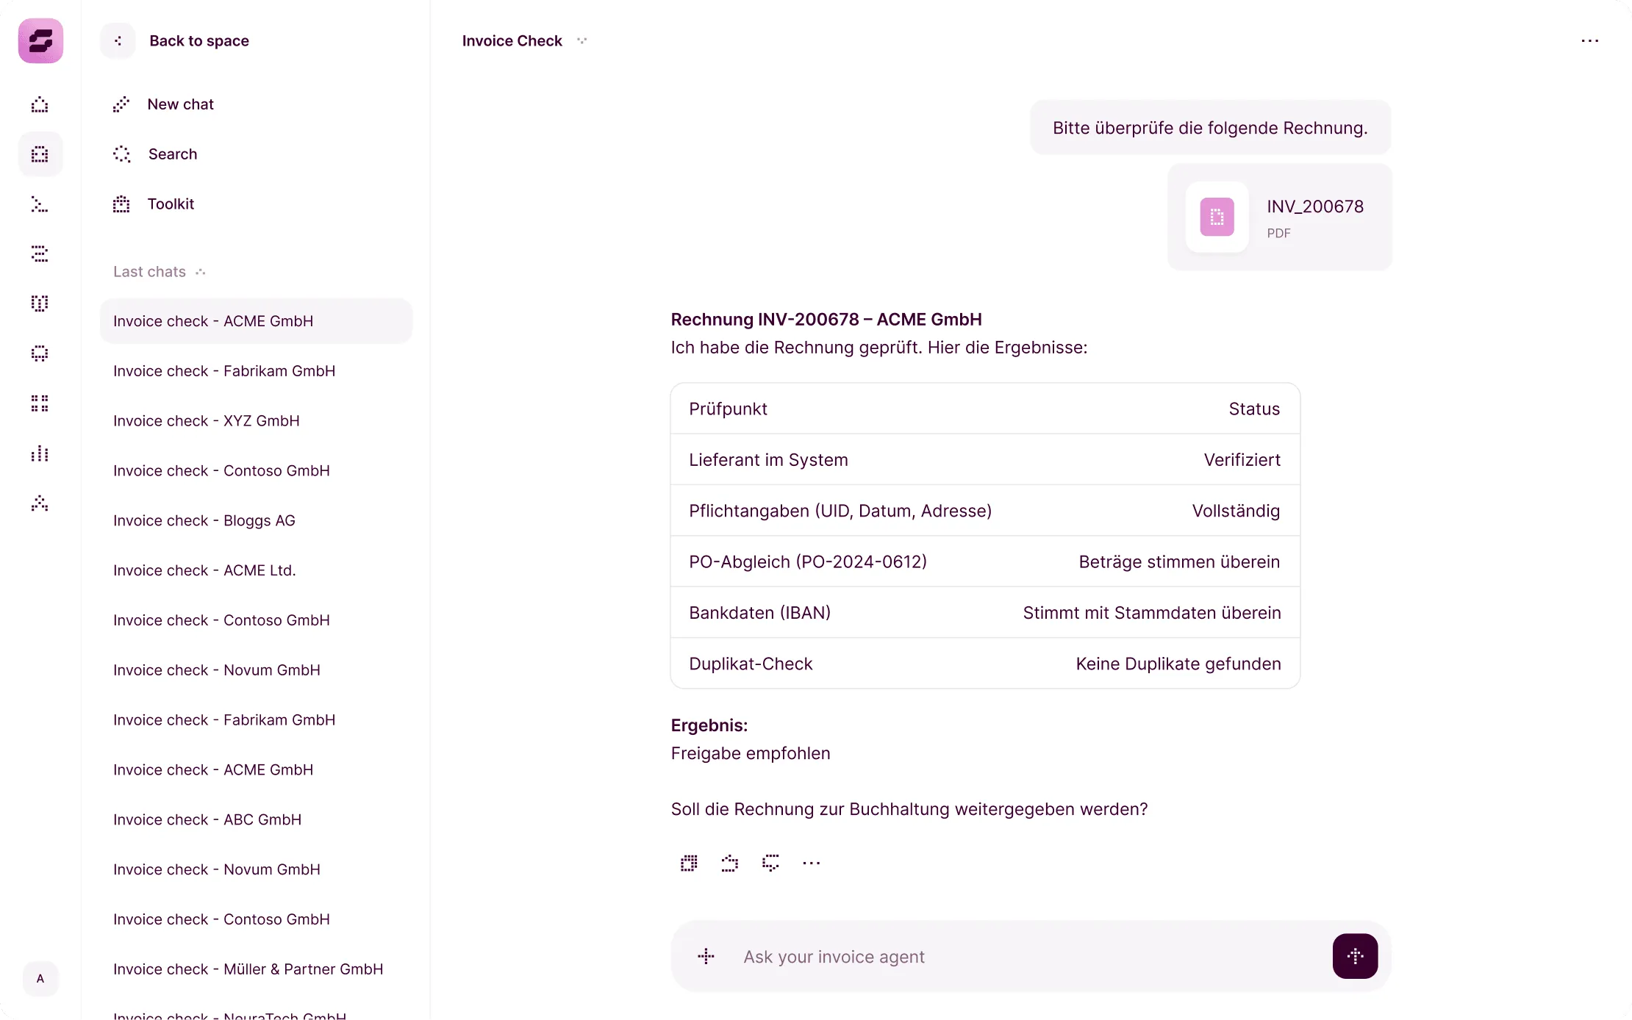The image size is (1632, 1020).
Task: Open the Toolkit menu item
Action: (171, 204)
